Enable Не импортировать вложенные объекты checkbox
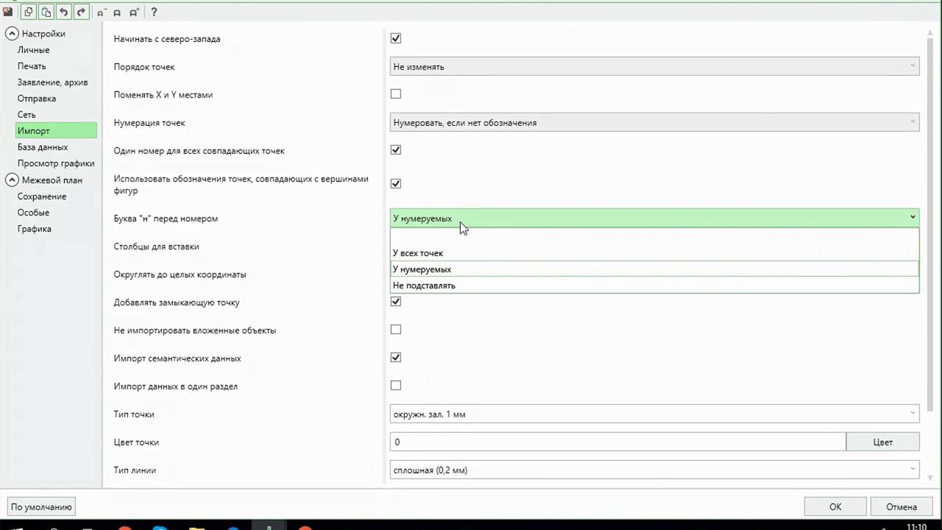Image resolution: width=942 pixels, height=530 pixels. coord(396,330)
